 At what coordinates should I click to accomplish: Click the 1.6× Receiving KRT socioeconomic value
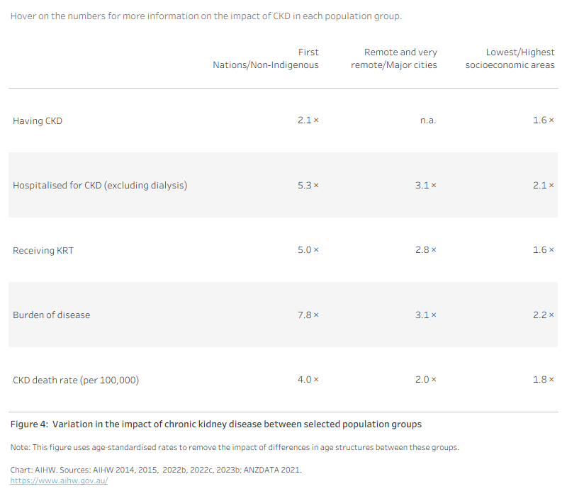(543, 250)
